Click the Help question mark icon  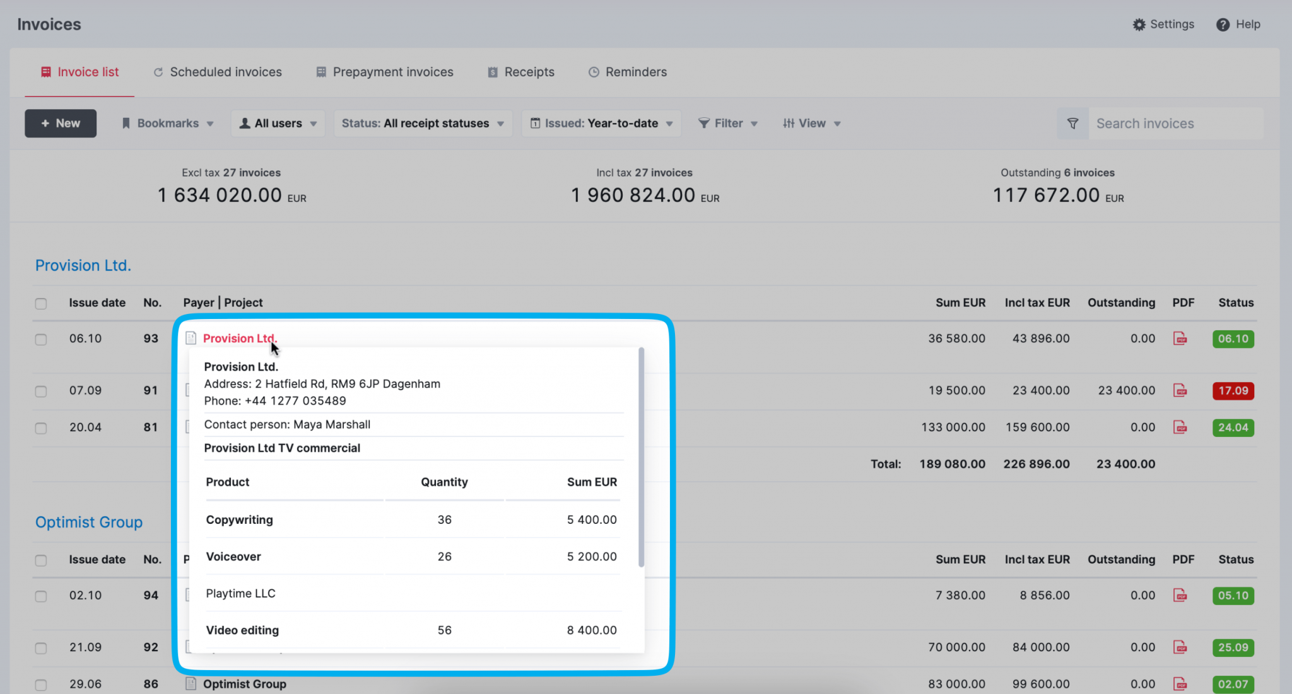pos(1223,24)
